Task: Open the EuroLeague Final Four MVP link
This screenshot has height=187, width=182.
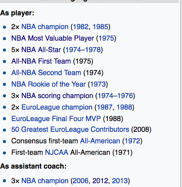Action: coord(56,119)
